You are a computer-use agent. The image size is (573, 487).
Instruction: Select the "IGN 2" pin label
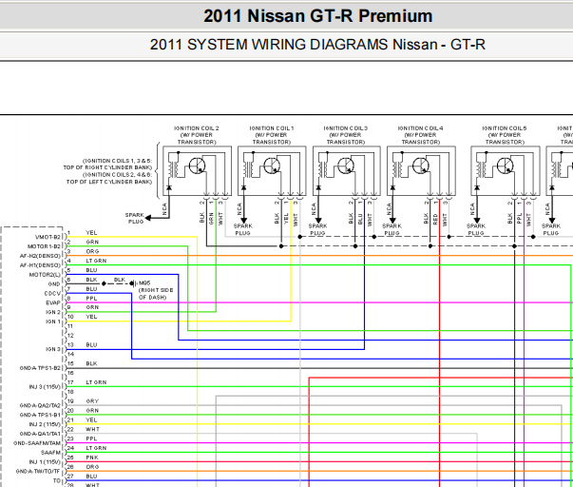[53, 313]
